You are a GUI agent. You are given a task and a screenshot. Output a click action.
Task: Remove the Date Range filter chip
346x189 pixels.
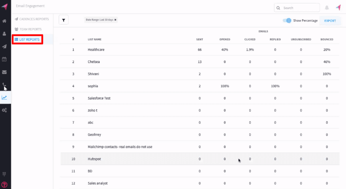(x=115, y=20)
